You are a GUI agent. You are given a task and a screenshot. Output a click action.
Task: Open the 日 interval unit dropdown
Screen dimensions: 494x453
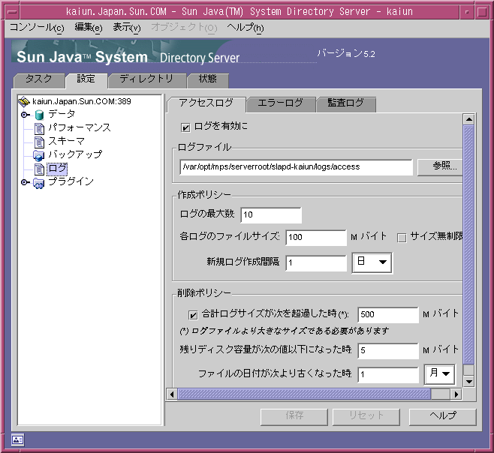(x=372, y=262)
